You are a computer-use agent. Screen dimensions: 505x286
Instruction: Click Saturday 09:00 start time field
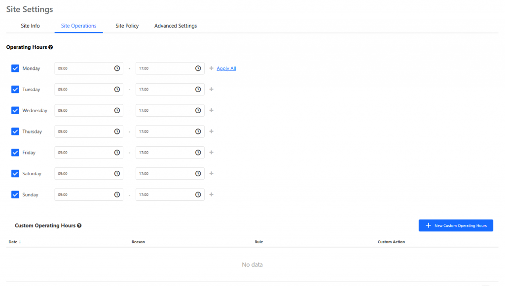(x=89, y=174)
